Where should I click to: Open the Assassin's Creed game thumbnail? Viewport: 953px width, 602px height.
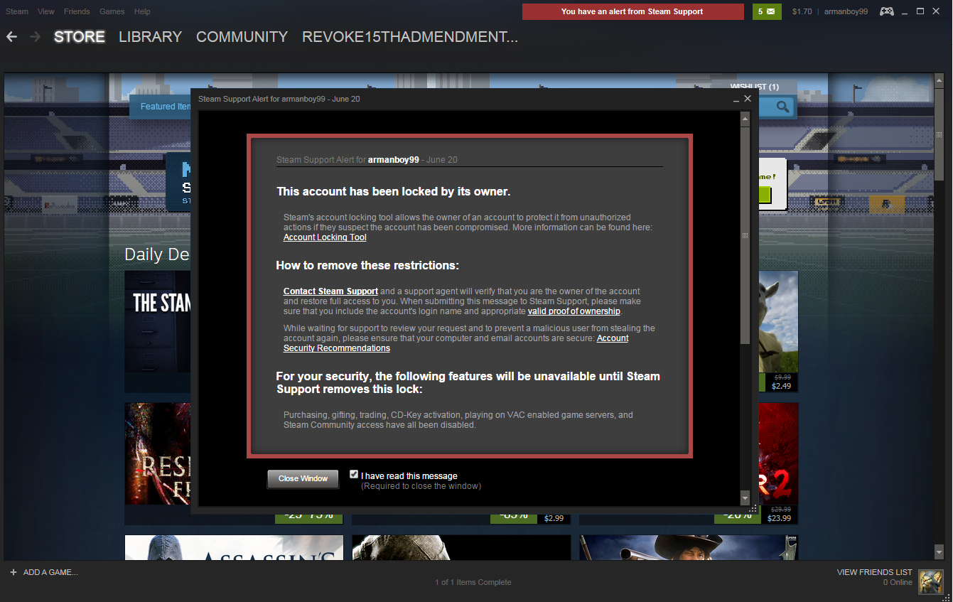(x=234, y=548)
